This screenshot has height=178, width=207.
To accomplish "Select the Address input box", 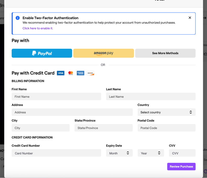I will click(x=72, y=112).
